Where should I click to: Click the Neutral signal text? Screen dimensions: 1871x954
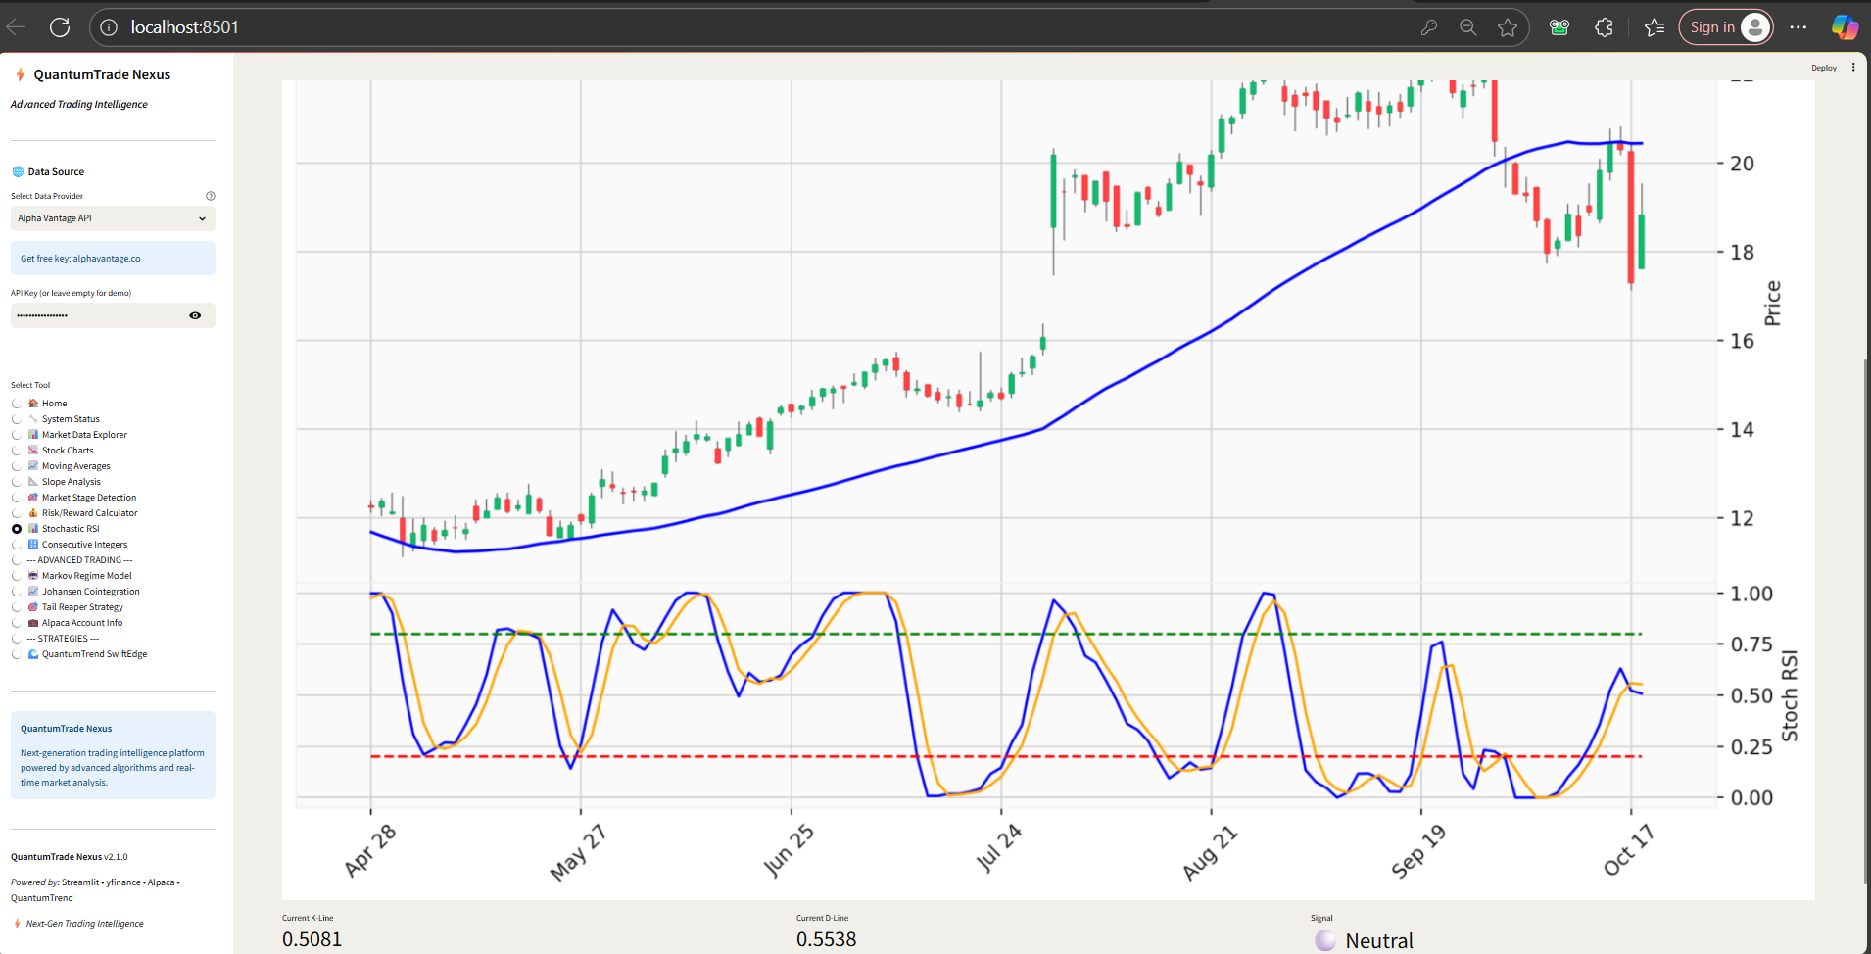(x=1379, y=940)
